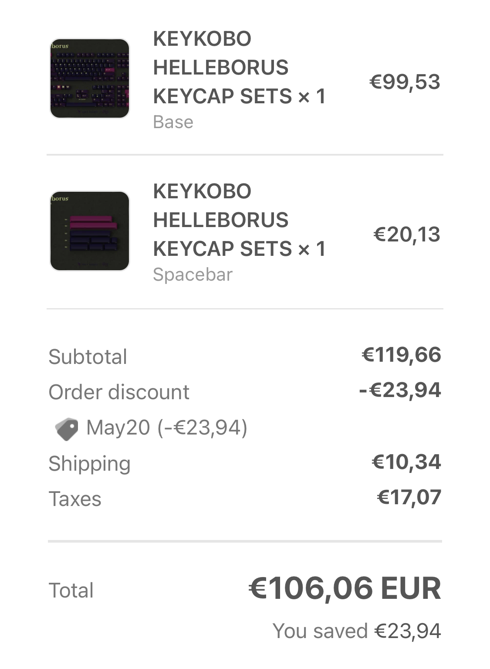Select the Spacebar set product title
This screenshot has height=669, width=490.
pyautogui.click(x=239, y=220)
